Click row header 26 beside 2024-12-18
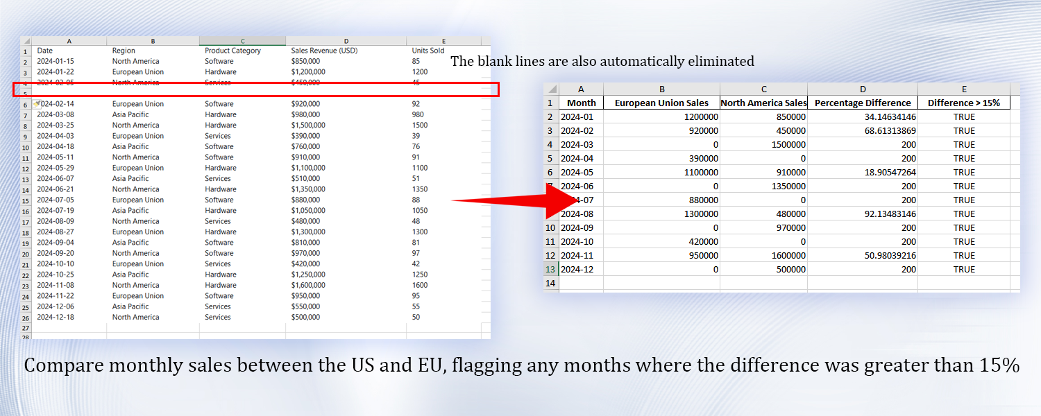Viewport: 1041px width, 416px height. click(26, 317)
